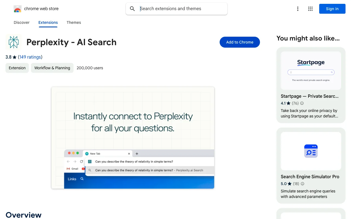The height and width of the screenshot is (219, 351).
Task: Click the Chrome Web Store logo
Action: [18, 8]
